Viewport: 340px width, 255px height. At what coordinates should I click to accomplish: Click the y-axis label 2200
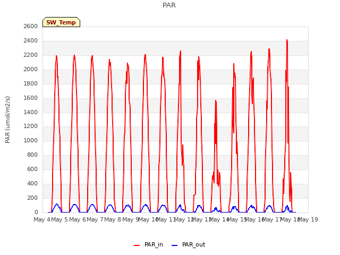pyautogui.click(x=31, y=55)
